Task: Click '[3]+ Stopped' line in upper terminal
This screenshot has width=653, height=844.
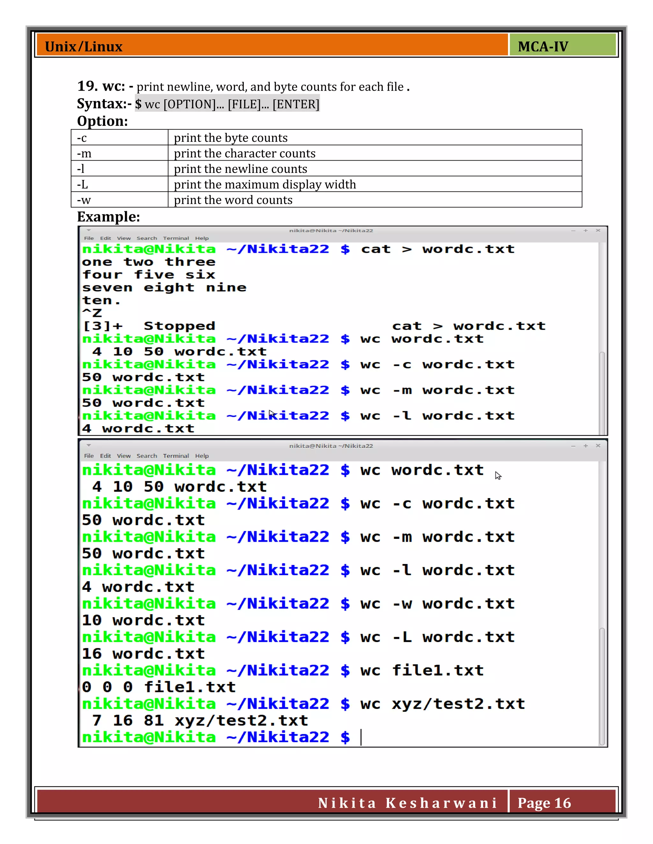Action: (149, 326)
